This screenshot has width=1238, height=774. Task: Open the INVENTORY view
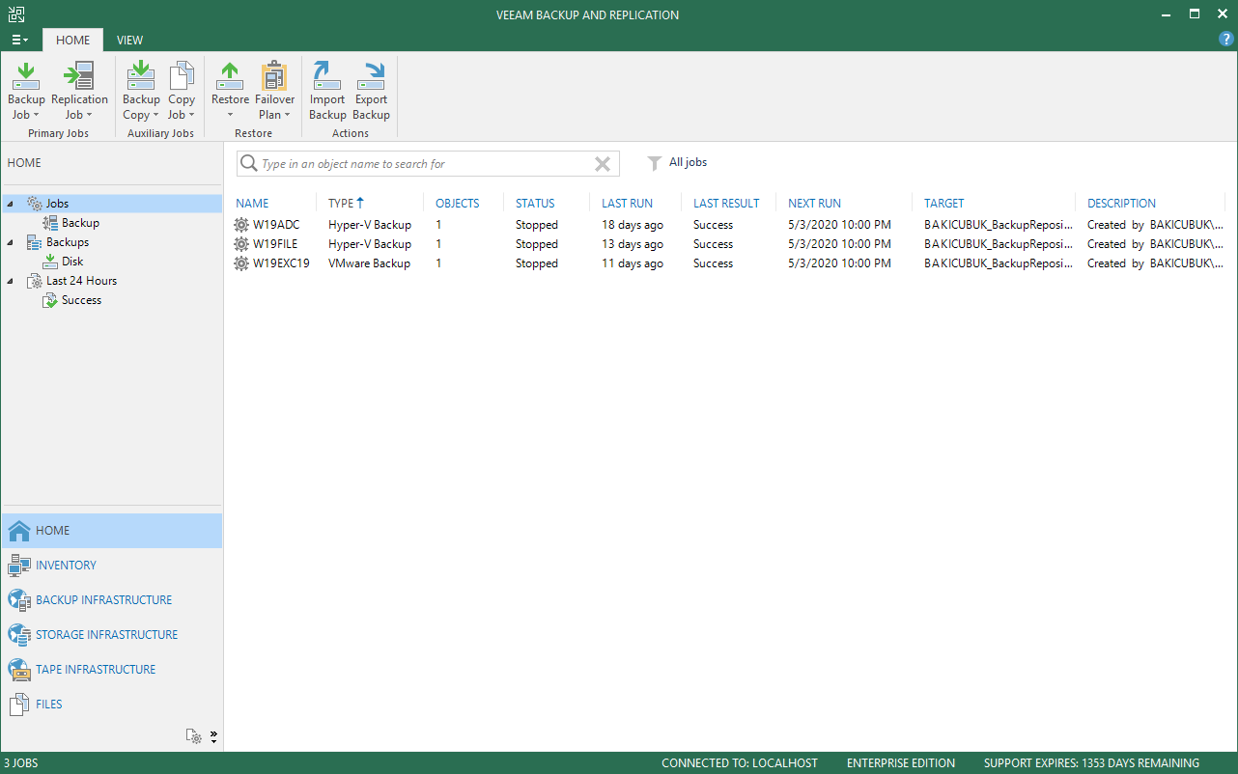pyautogui.click(x=111, y=566)
